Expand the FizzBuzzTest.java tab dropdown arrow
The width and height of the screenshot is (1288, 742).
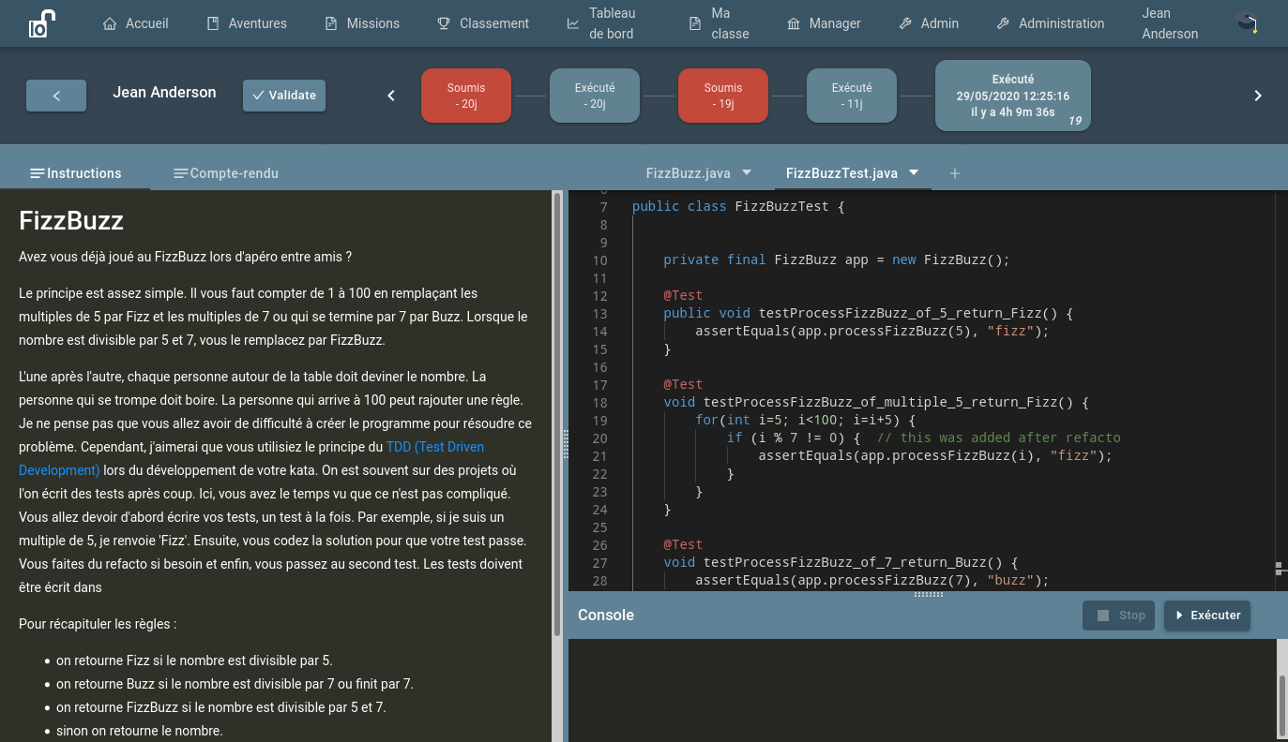[x=914, y=172]
